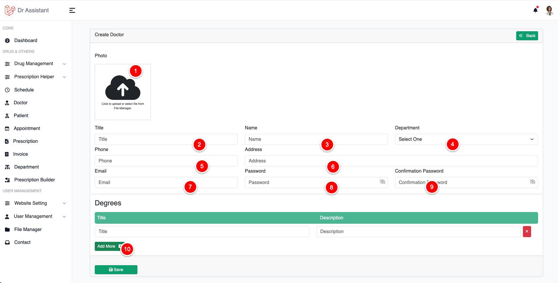
Task: Go to Prescription Builder in sidebar
Action: (x=34, y=180)
